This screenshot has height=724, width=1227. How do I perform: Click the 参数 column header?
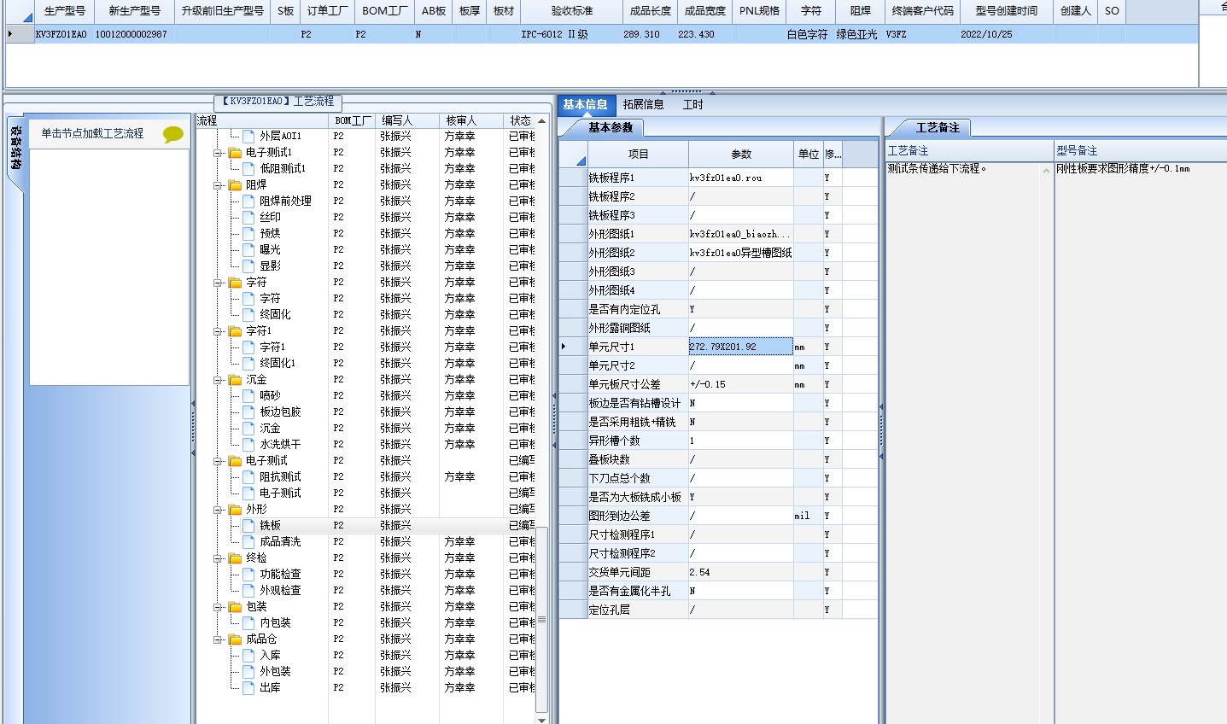tap(741, 154)
